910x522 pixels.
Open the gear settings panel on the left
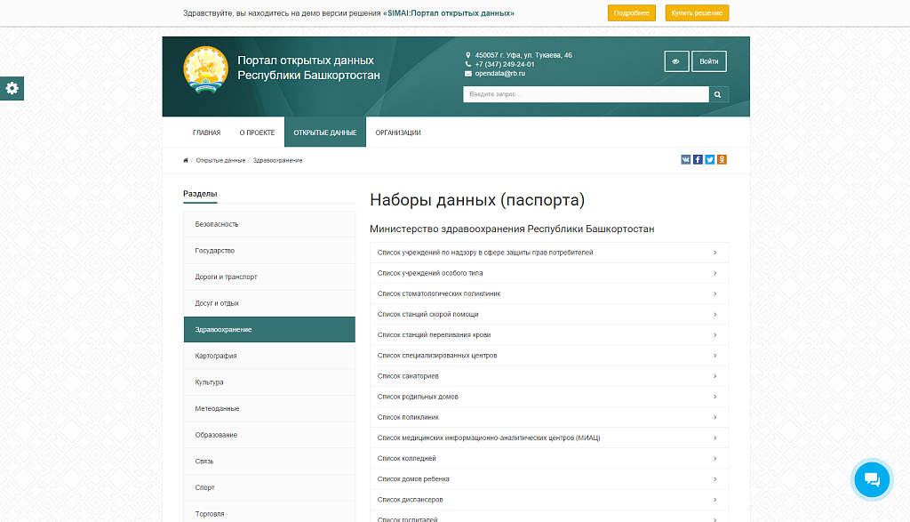pyautogui.click(x=12, y=89)
